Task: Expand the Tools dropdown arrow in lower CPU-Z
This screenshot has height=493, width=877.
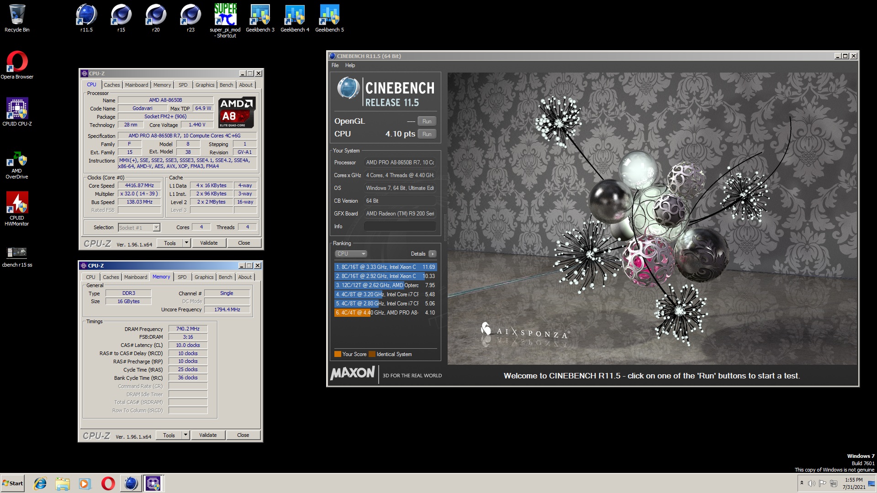Action: pos(185,435)
